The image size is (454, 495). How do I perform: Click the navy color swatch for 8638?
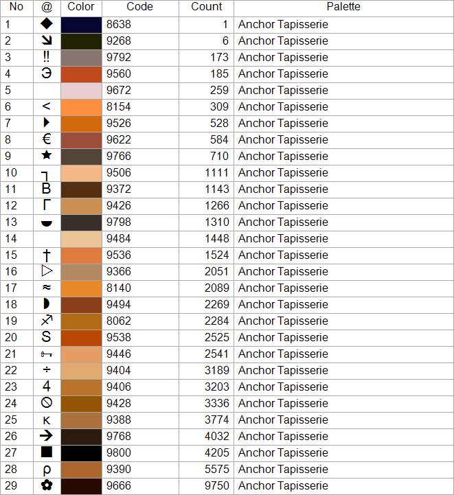82,25
